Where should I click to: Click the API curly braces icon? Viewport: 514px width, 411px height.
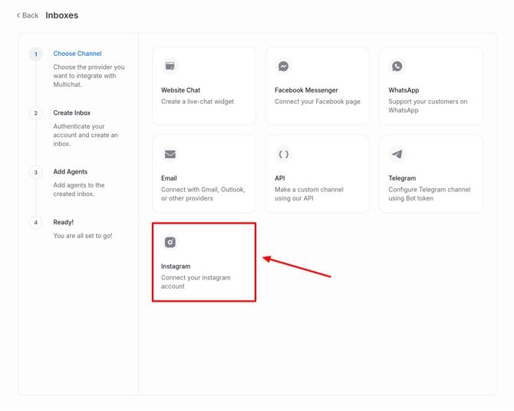click(x=284, y=155)
